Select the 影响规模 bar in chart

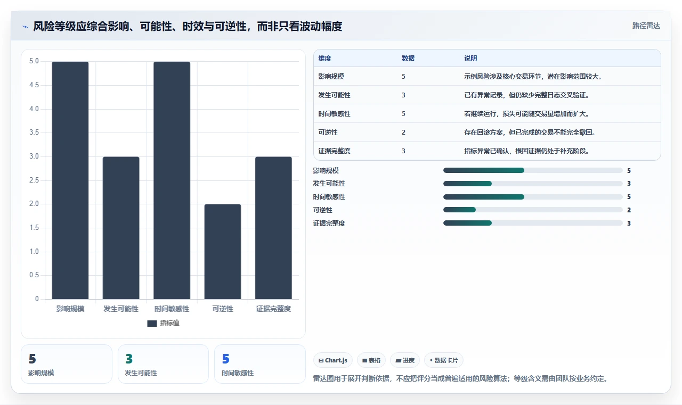pyautogui.click(x=70, y=180)
